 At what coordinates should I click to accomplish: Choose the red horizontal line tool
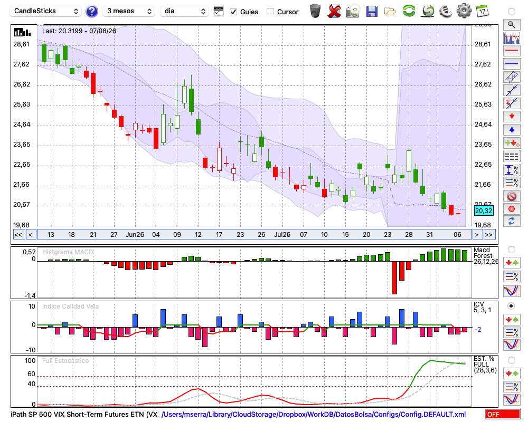512,51
